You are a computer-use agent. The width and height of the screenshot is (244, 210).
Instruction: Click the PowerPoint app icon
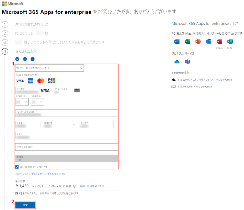198,41
